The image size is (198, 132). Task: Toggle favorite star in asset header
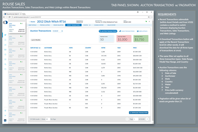pyautogui.click(x=149, y=21)
